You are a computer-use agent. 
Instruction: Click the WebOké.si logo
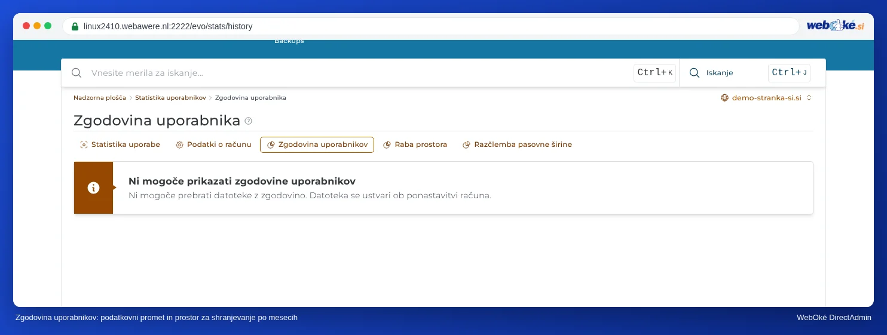pos(835,26)
